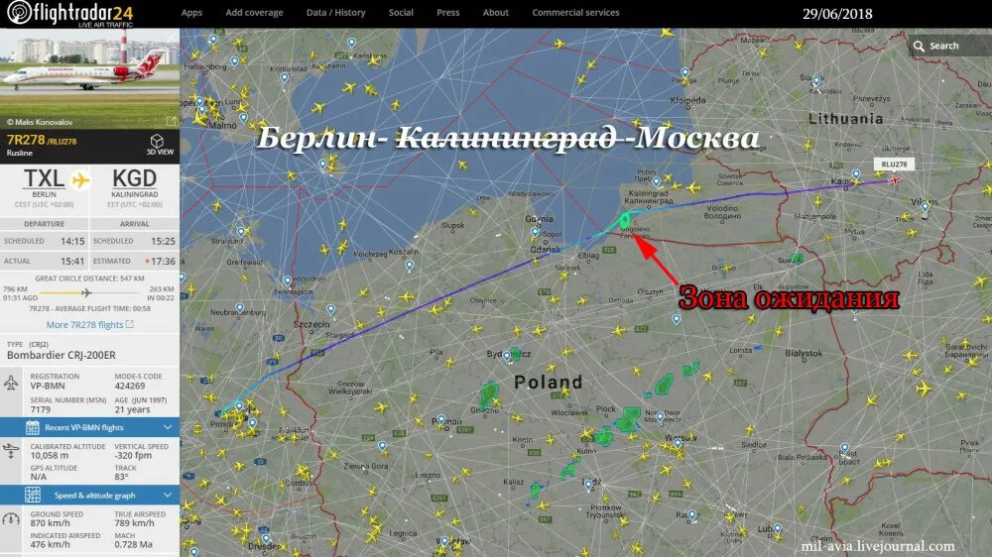Image resolution: width=992 pixels, height=557 pixels.
Task: Click the chevron on the Recent VP-BMN flights bar
Action: click(x=168, y=427)
